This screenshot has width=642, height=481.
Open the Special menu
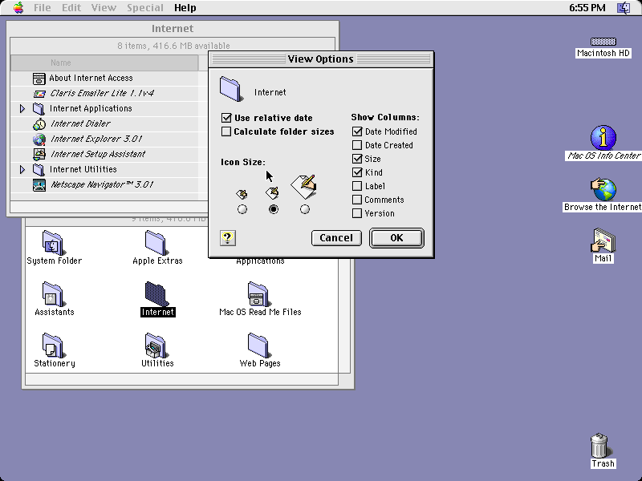pos(145,8)
